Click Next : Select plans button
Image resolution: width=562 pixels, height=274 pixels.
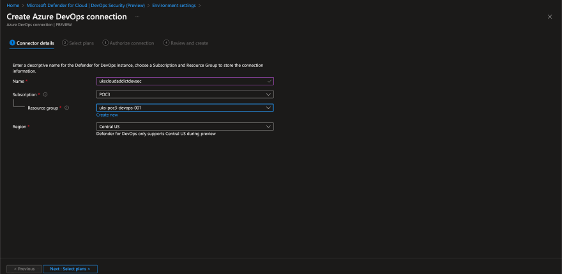[x=70, y=269]
